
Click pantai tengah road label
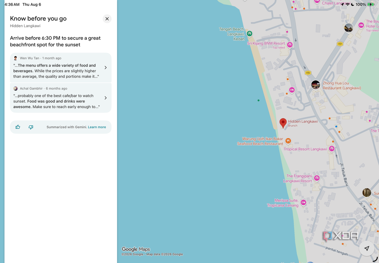[x=337, y=251]
